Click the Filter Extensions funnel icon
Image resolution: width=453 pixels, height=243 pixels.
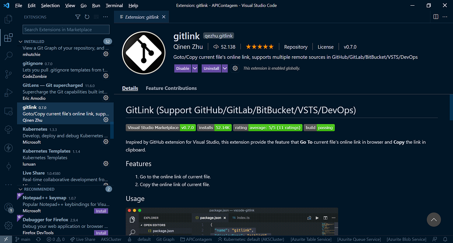pyautogui.click(x=78, y=17)
